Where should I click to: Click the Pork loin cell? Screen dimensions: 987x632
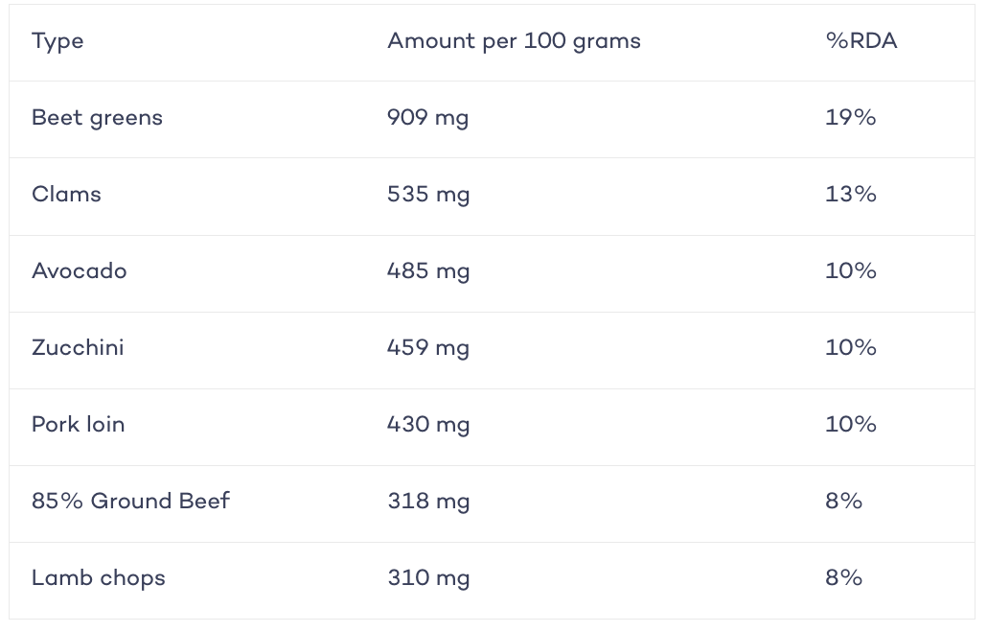tap(78, 425)
